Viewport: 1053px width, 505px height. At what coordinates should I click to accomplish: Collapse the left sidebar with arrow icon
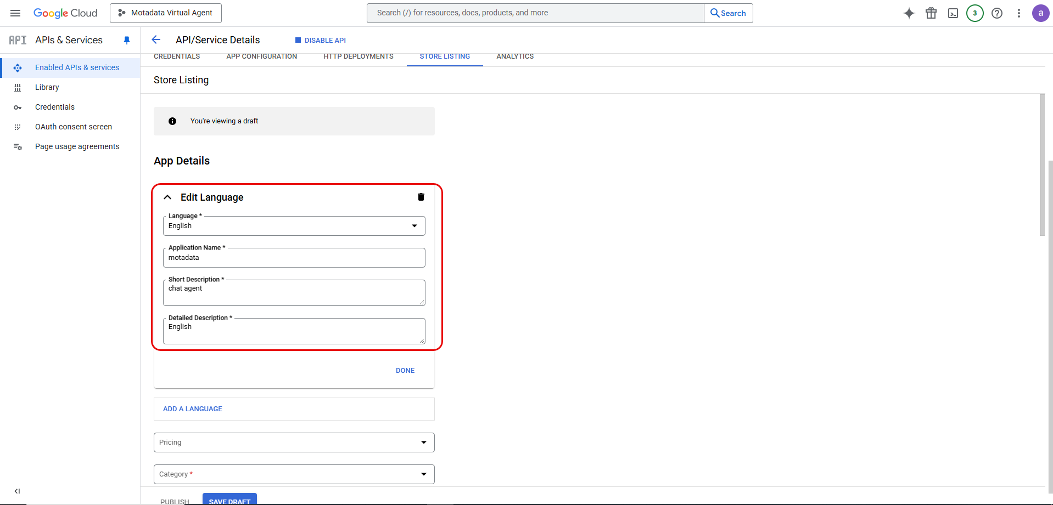(17, 491)
